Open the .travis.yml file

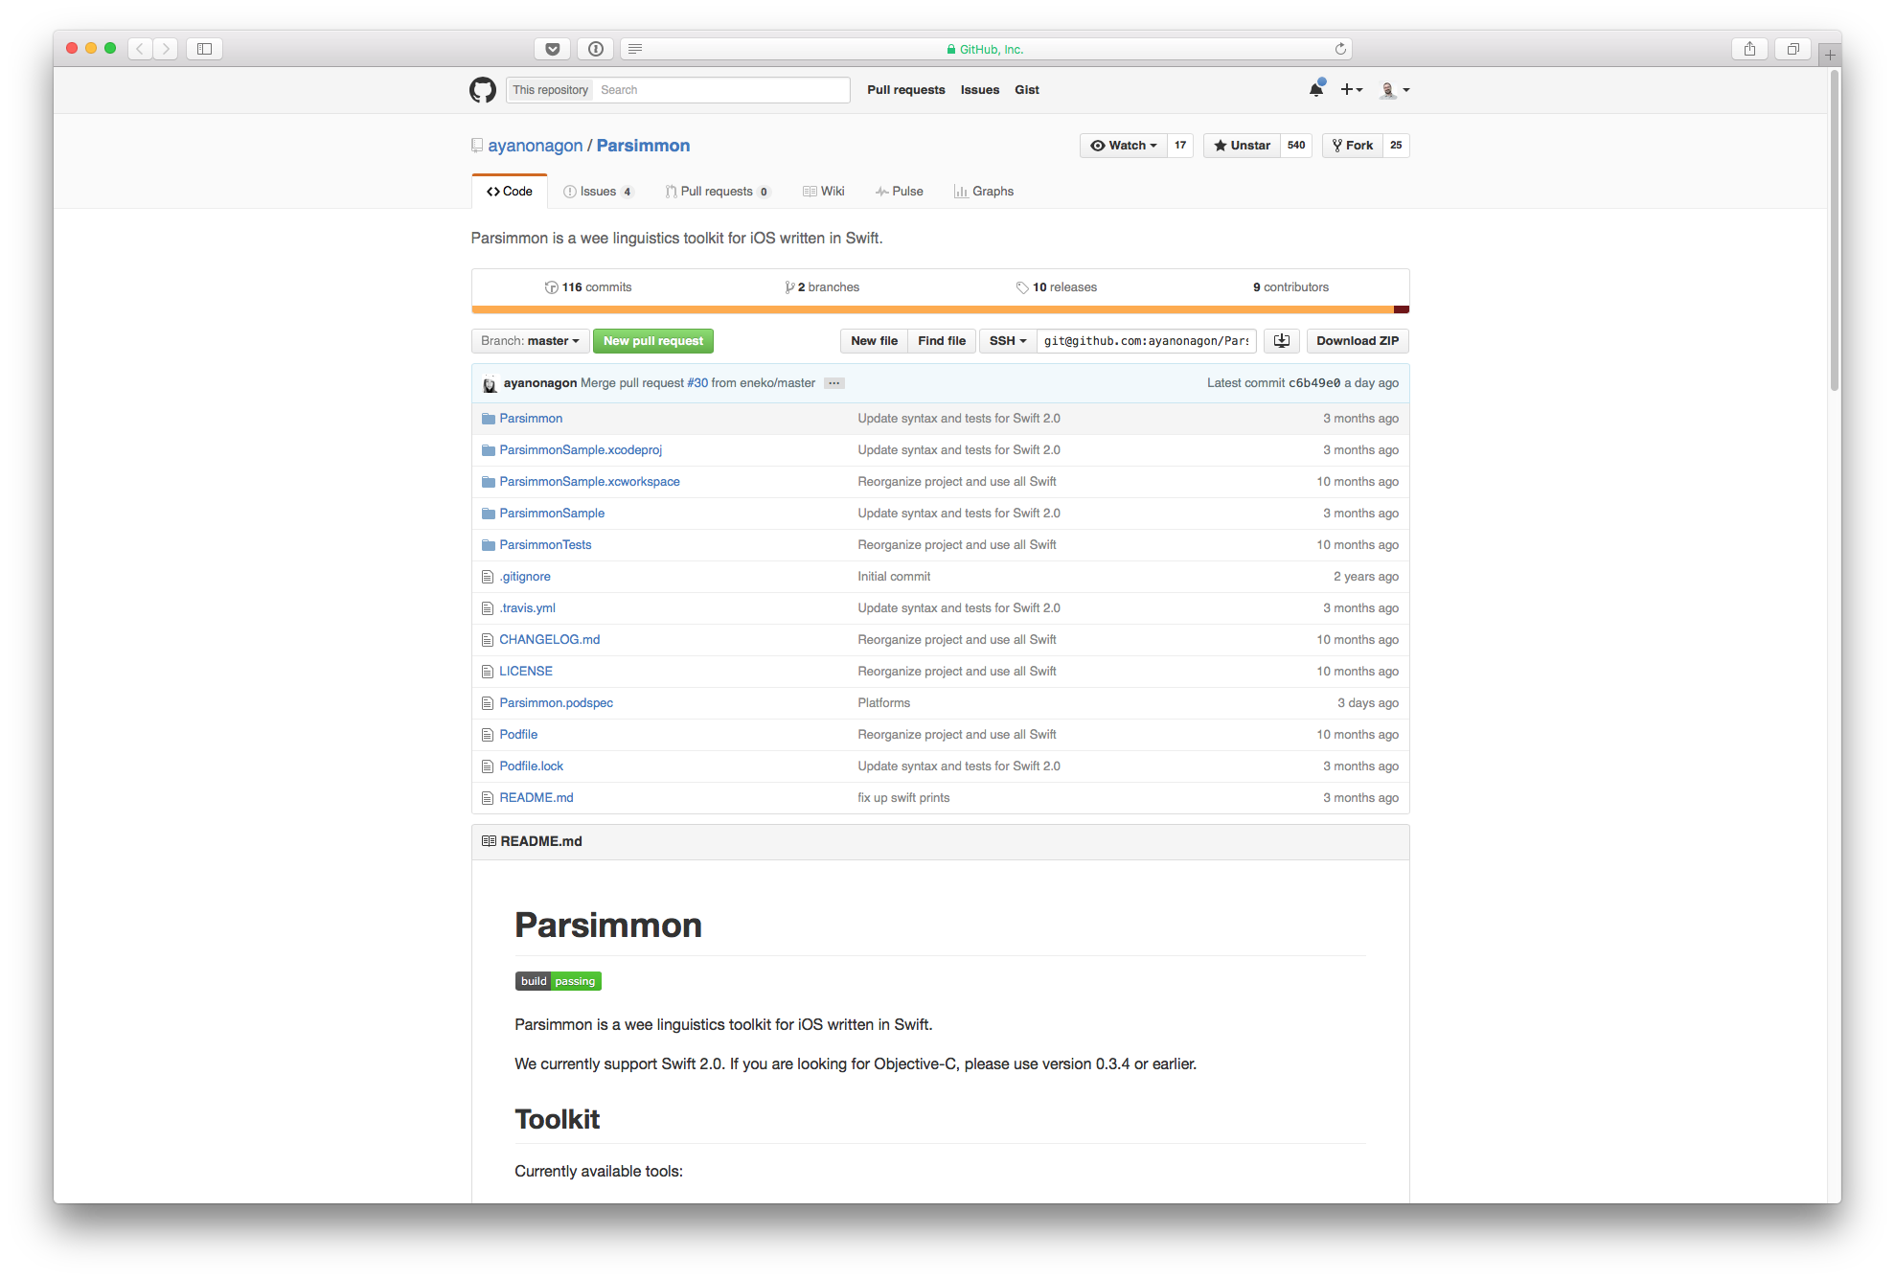pyautogui.click(x=527, y=608)
